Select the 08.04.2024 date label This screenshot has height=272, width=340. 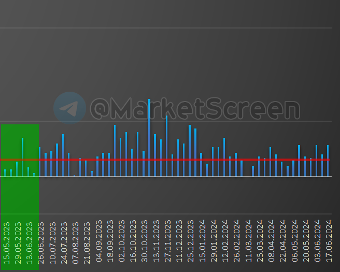click(271, 241)
